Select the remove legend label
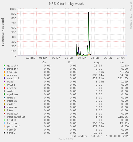 pos(12,101)
